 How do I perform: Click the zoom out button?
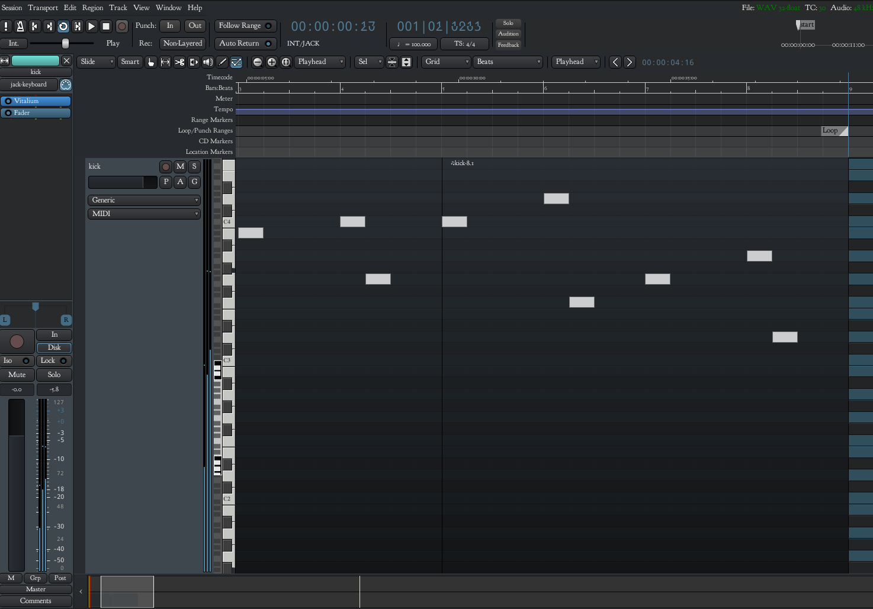(x=258, y=62)
